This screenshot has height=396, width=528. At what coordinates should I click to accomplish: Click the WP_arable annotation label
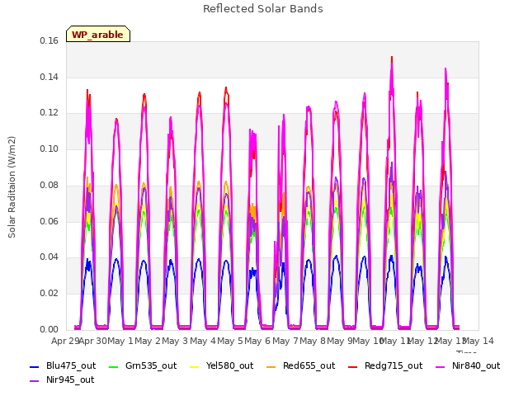(x=98, y=35)
